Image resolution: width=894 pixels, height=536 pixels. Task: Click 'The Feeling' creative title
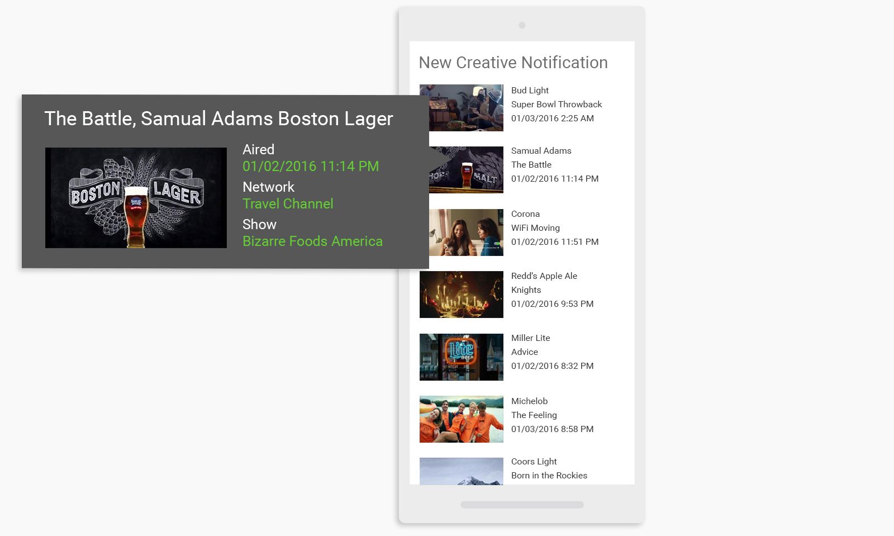pyautogui.click(x=534, y=415)
